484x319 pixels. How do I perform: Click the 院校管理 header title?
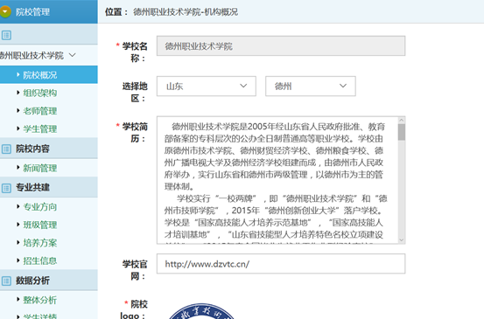coord(32,12)
